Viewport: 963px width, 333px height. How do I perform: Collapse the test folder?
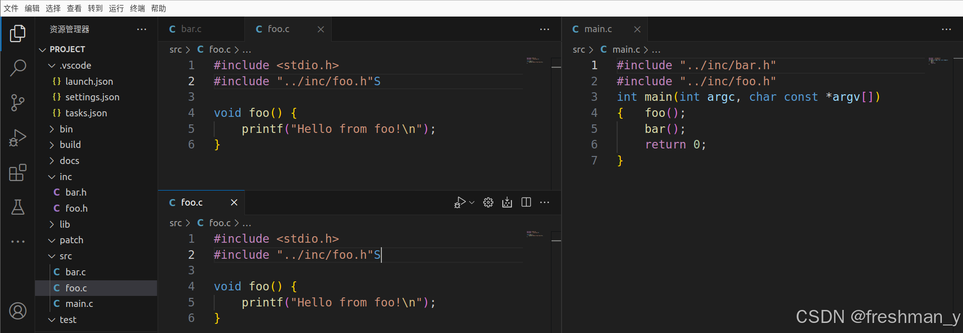[x=96, y=319]
